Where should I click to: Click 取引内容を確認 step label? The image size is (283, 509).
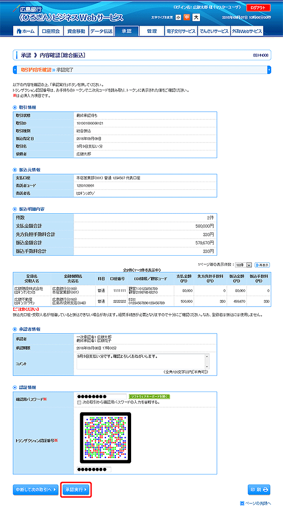(36, 70)
